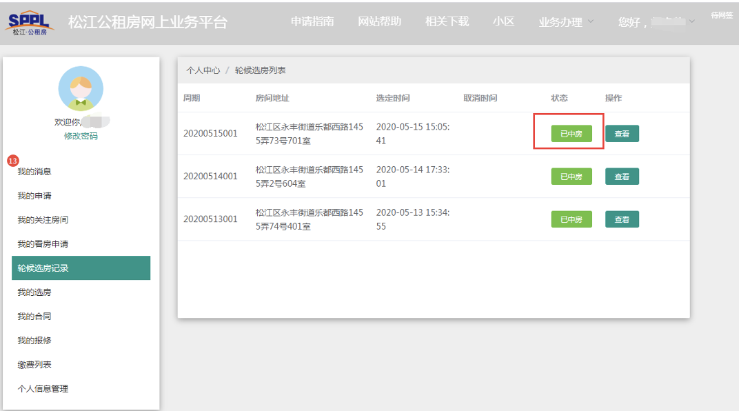Click the red 13 notification badge
The height and width of the screenshot is (411, 739).
tap(12, 161)
